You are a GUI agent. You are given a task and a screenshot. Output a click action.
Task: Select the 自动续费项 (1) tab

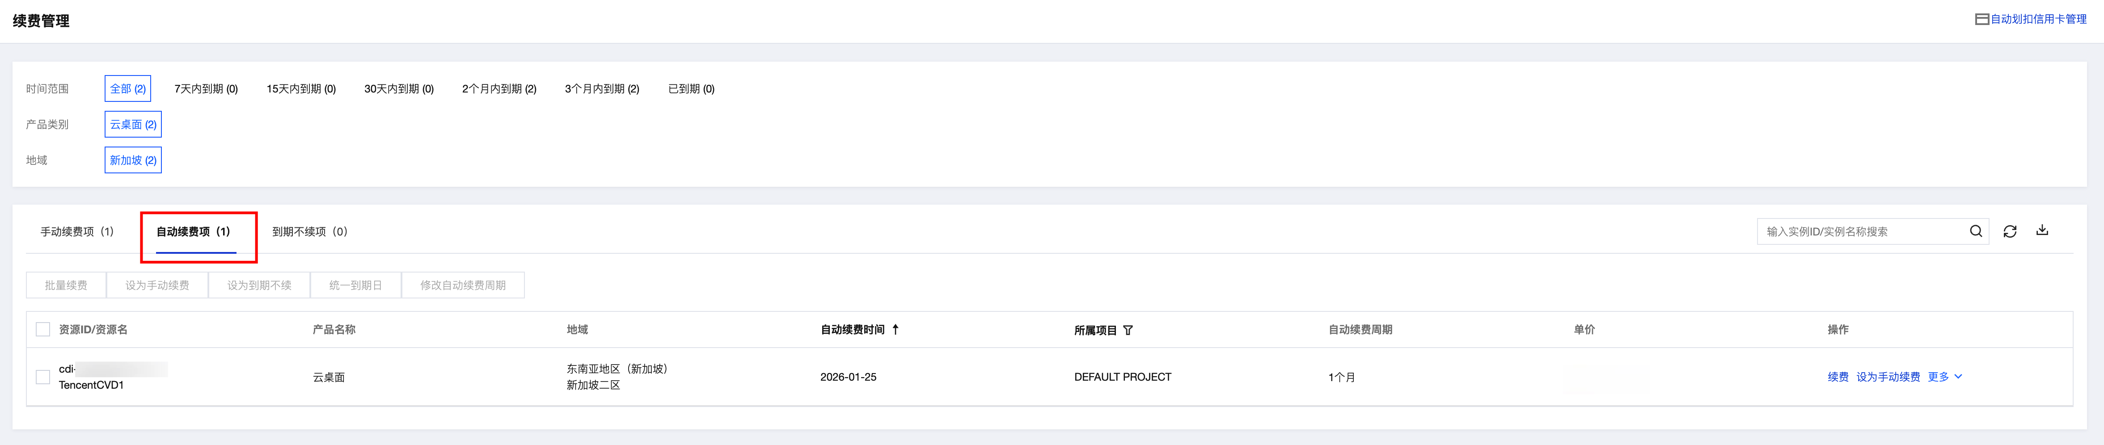coord(194,232)
